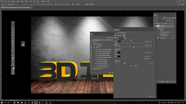Toggle visibility of 3D TEXT mesh in 3D panel
Image resolution: width=186 pixels, height=104 pixels.
point(91,48)
